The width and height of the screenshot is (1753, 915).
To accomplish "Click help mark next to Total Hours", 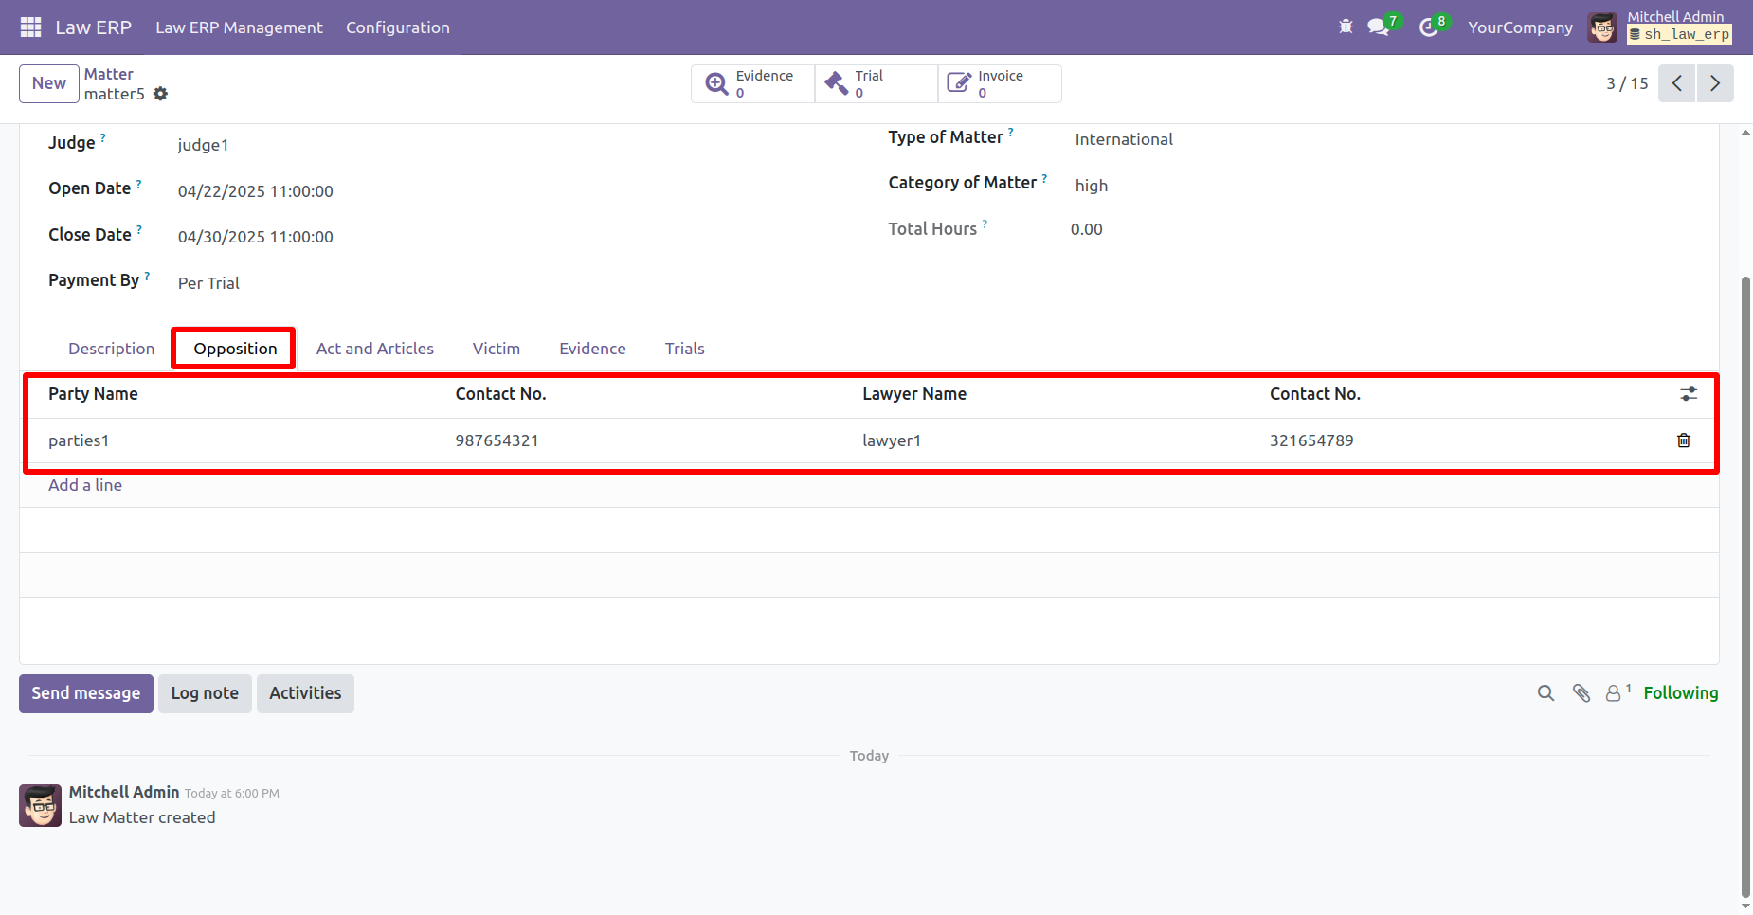I will pyautogui.click(x=985, y=224).
